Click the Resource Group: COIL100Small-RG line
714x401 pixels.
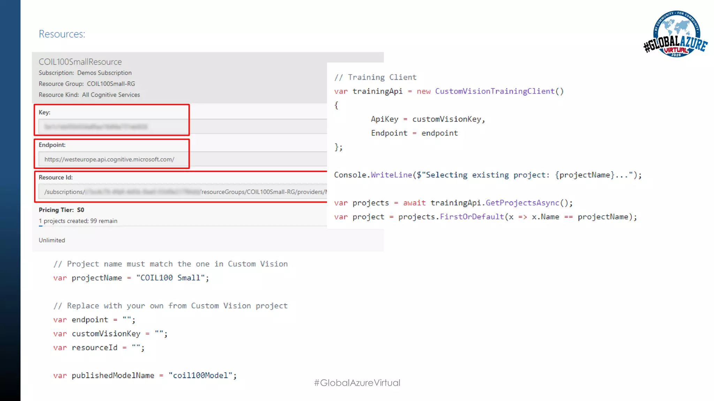point(87,84)
